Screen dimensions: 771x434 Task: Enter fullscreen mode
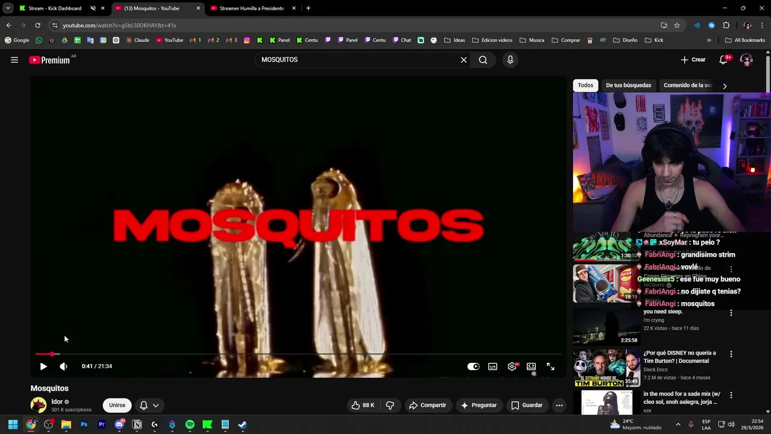click(x=551, y=366)
